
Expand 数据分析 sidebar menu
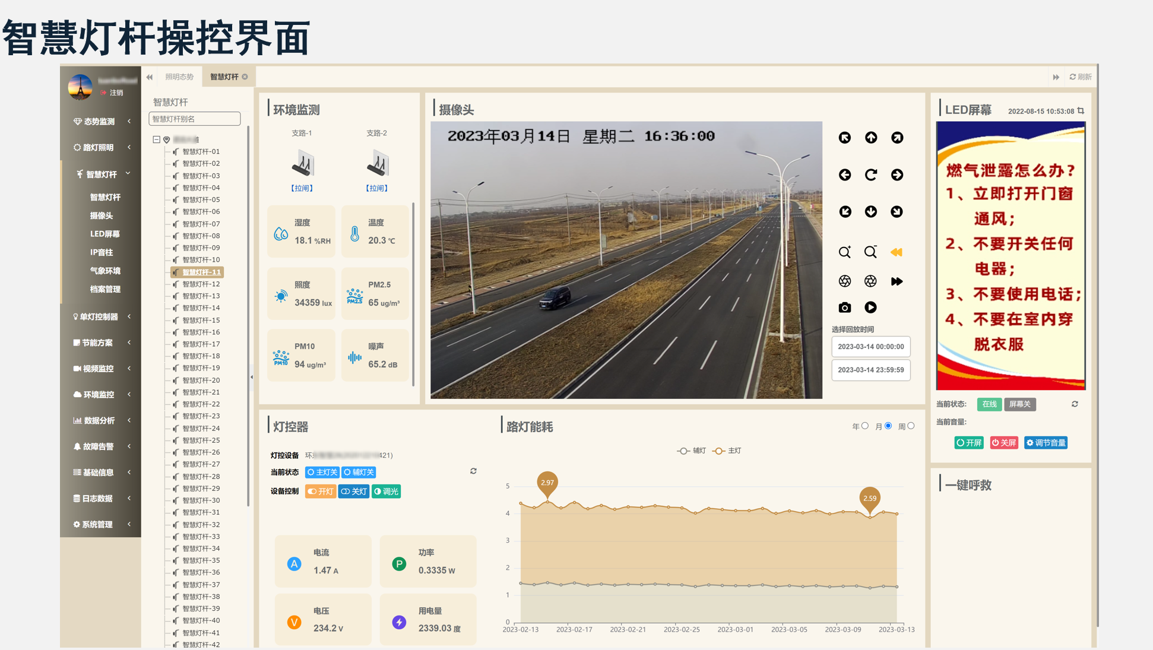pos(101,420)
